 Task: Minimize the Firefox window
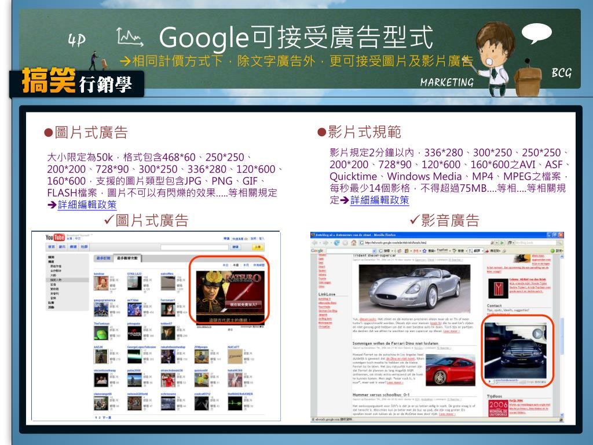click(x=550, y=235)
